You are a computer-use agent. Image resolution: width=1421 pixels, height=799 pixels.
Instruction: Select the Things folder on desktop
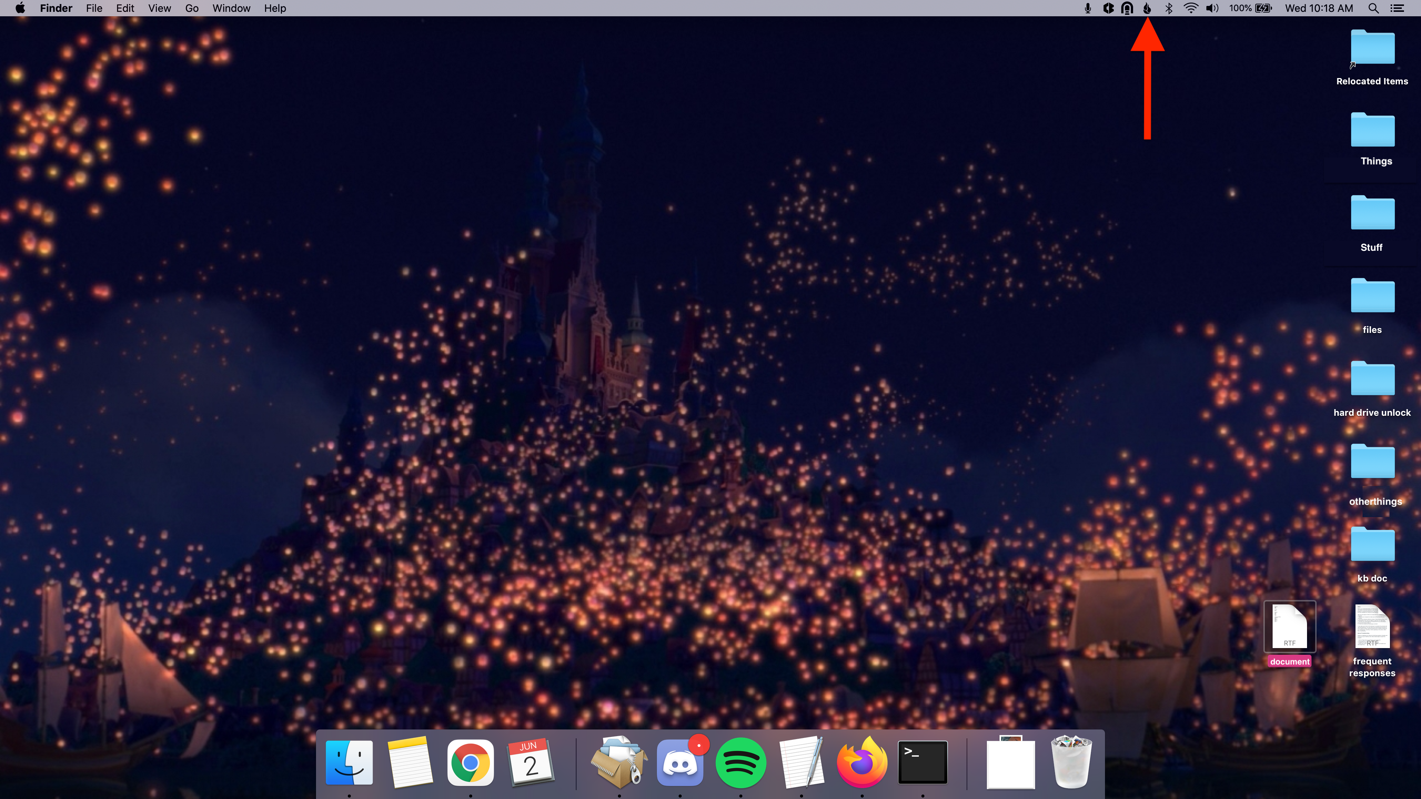tap(1372, 130)
